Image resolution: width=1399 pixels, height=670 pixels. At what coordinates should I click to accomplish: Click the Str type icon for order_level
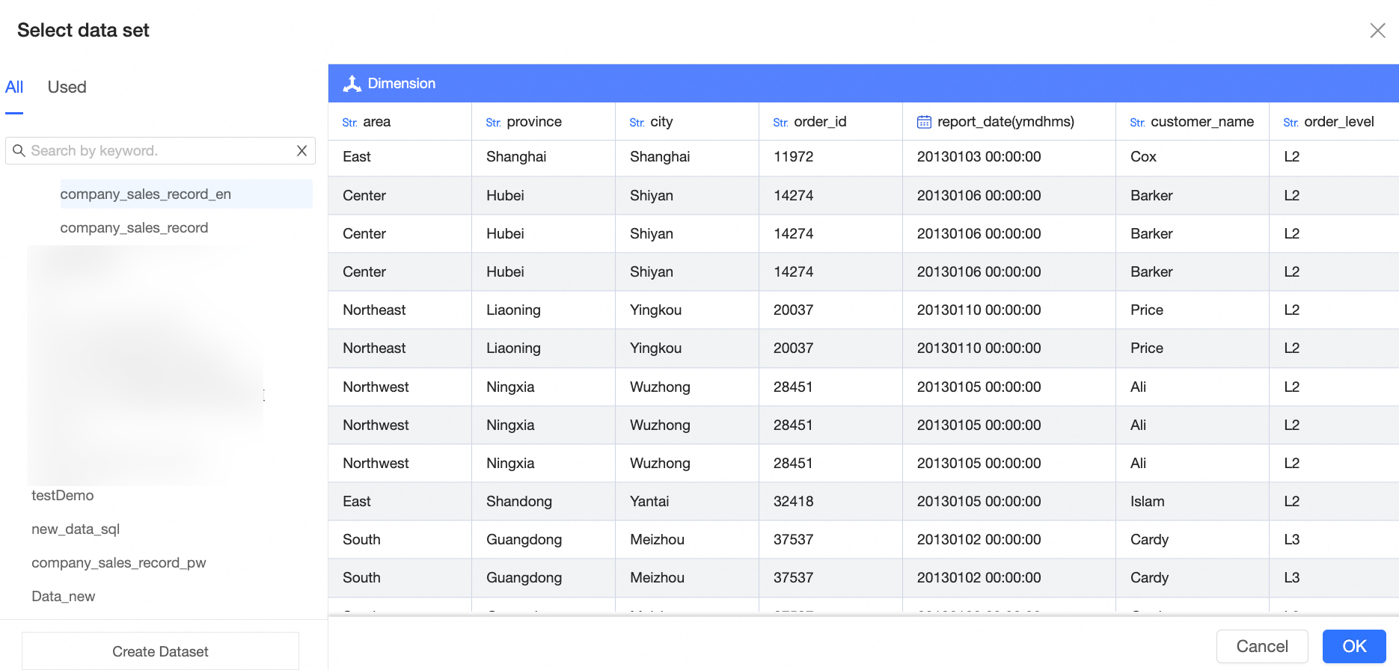point(1291,123)
